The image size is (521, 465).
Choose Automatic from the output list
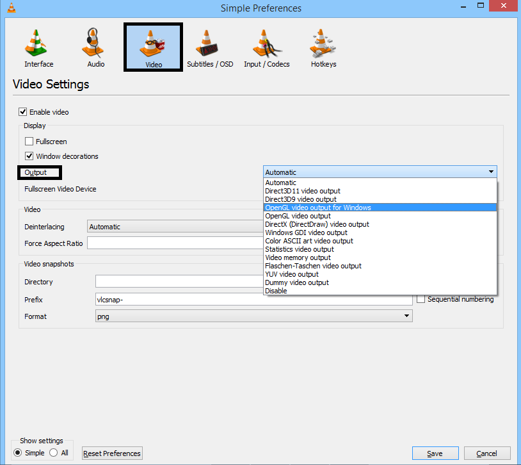[x=380, y=183]
